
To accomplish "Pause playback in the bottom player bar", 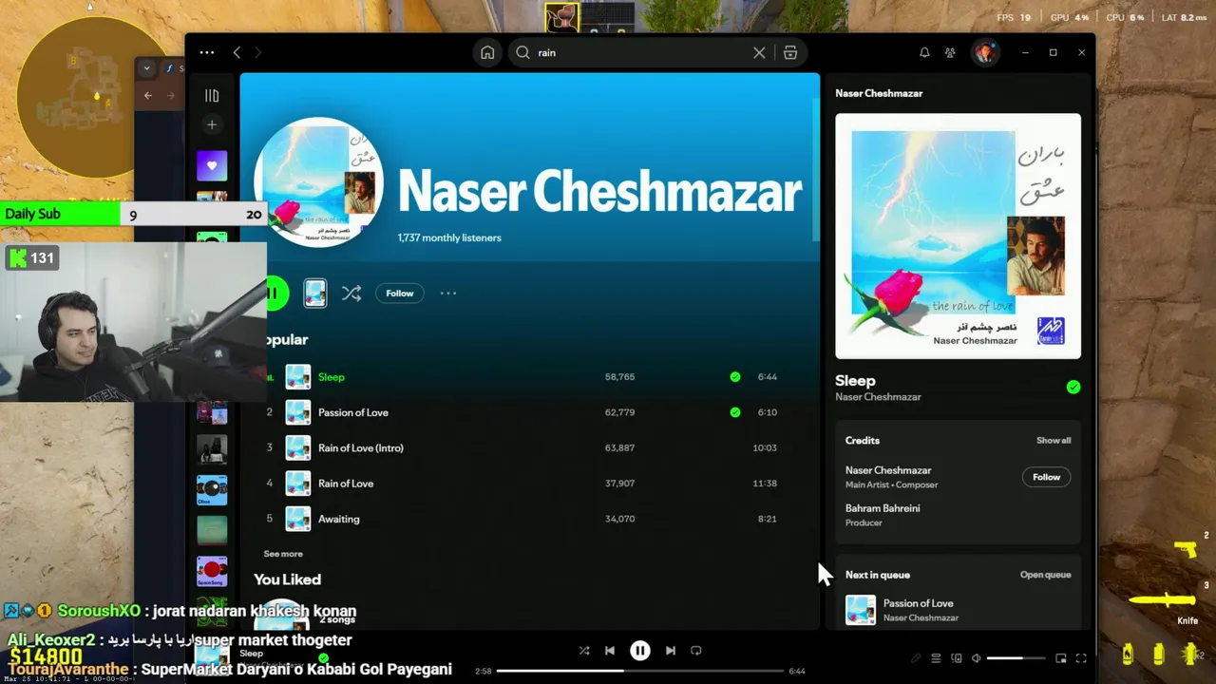I will 640,651.
